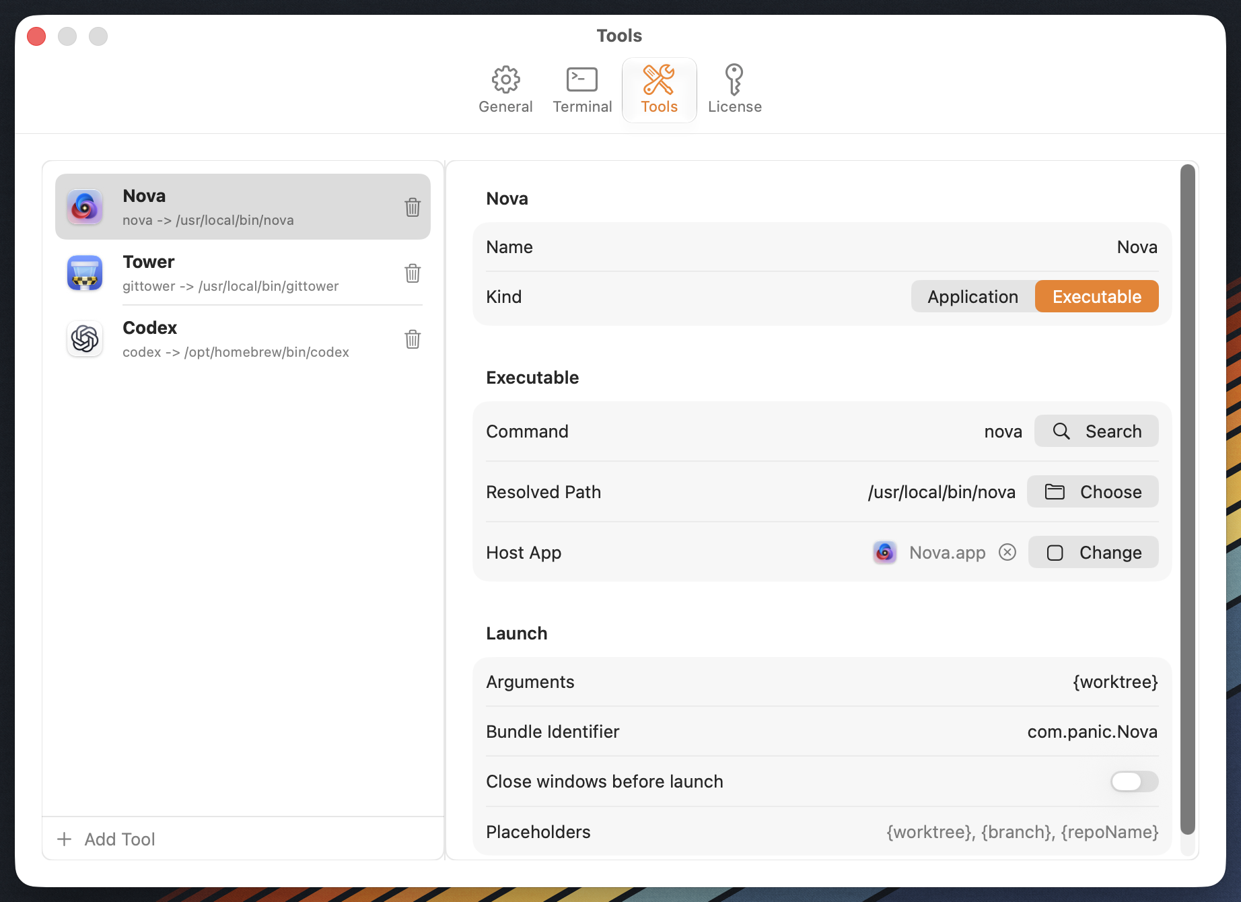Switch to the Terminal tab
This screenshot has height=902, width=1241.
coord(582,90)
